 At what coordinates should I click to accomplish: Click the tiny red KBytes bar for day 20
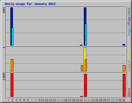[81, 96]
